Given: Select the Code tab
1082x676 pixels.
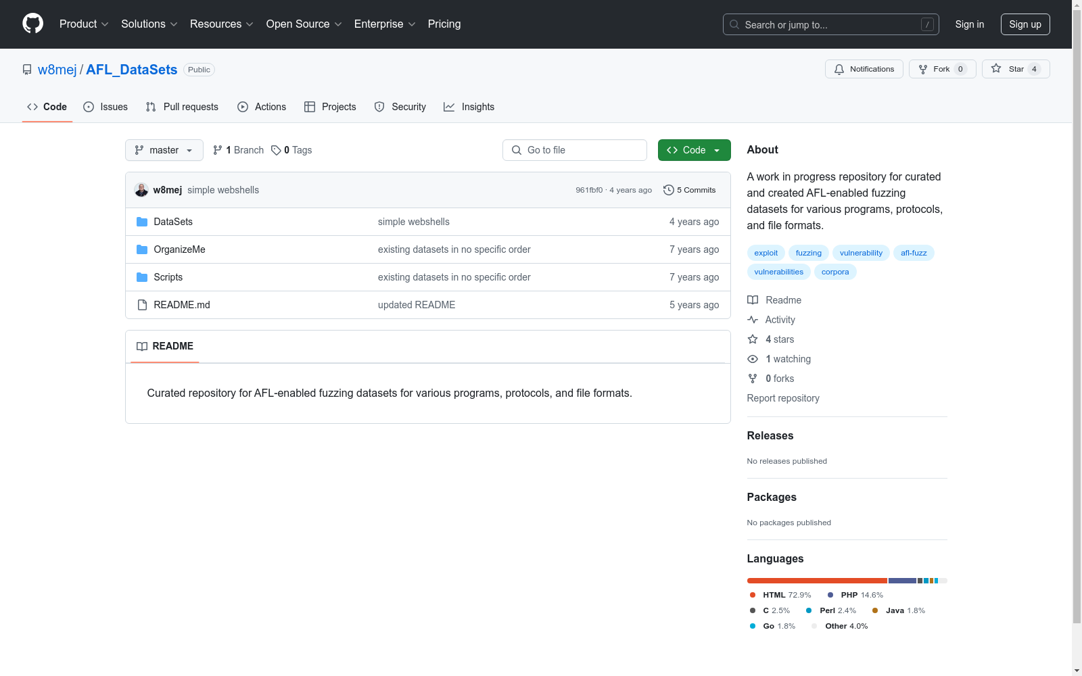Looking at the screenshot, I should (x=47, y=107).
